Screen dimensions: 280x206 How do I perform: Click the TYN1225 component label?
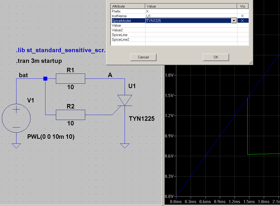point(142,119)
